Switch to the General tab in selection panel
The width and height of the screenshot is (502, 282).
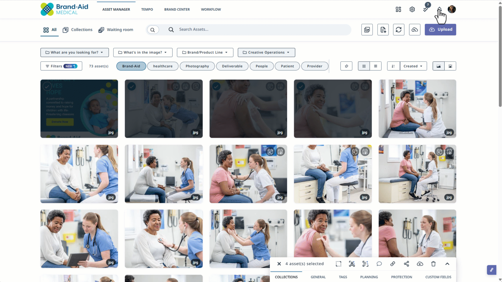[318, 277]
